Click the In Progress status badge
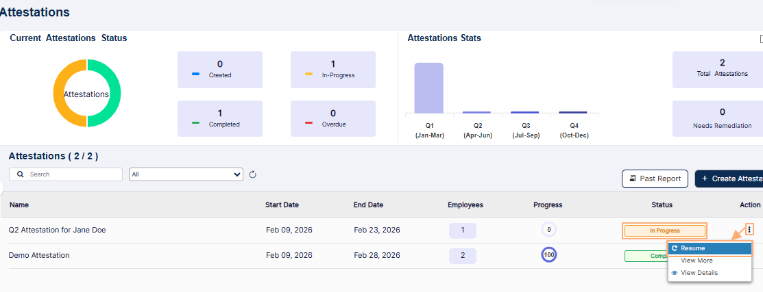 [664, 230]
